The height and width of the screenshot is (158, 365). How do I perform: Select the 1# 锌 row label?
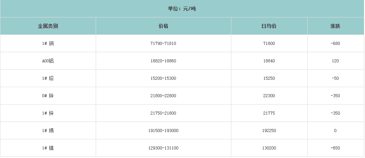(x=48, y=113)
